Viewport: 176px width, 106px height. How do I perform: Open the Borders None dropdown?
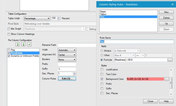[67, 60]
